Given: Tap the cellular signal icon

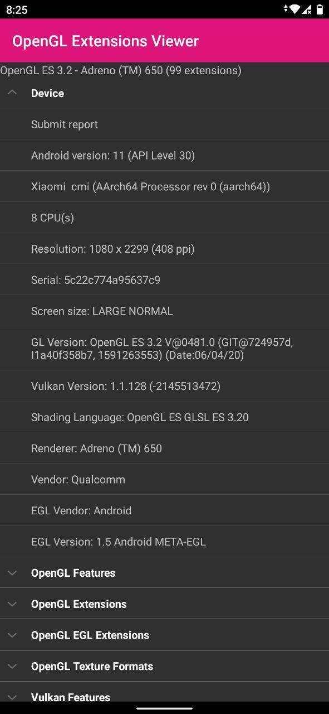Looking at the screenshot, I should tap(307, 9).
